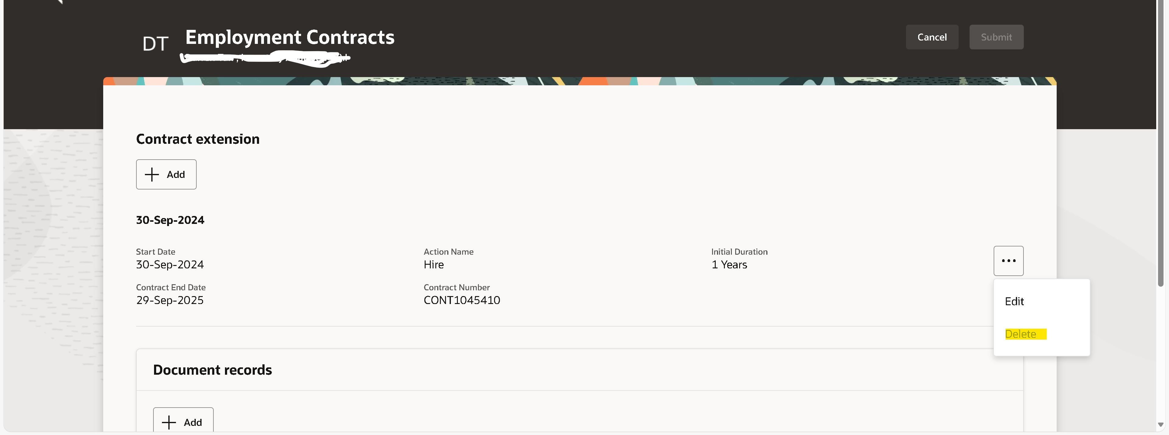Click the Contract End Date value 29-Sep-2025
The image size is (1169, 435).
pos(169,300)
